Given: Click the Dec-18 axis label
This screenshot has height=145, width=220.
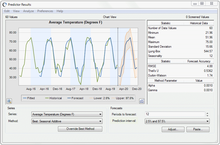Looking at the screenshot, I should [x=97, y=89].
